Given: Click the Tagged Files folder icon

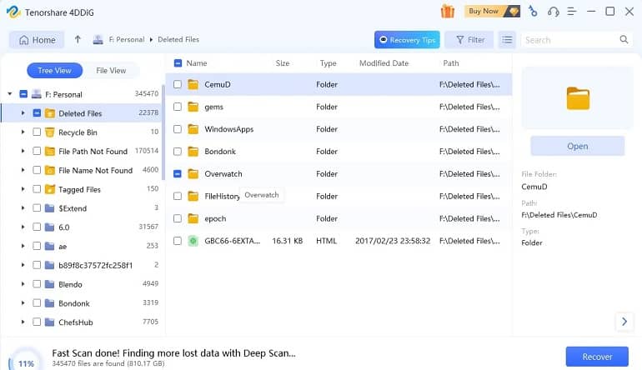Looking at the screenshot, I should click(x=49, y=189).
